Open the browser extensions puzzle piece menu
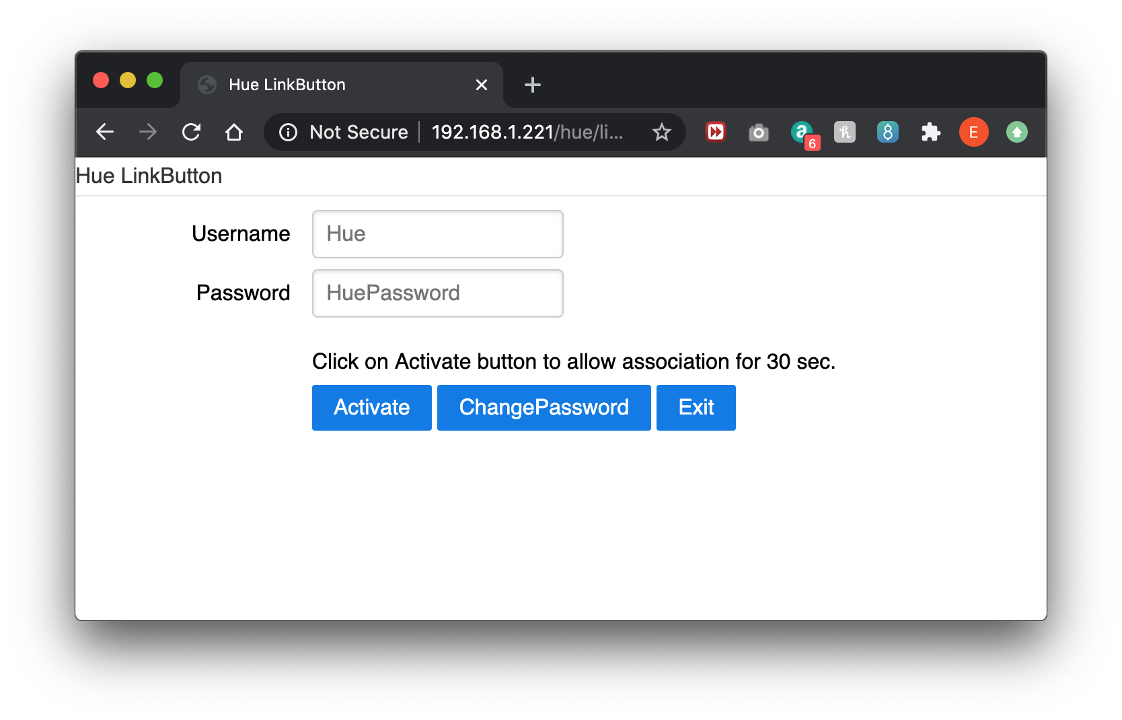The height and width of the screenshot is (720, 1122). 930,132
